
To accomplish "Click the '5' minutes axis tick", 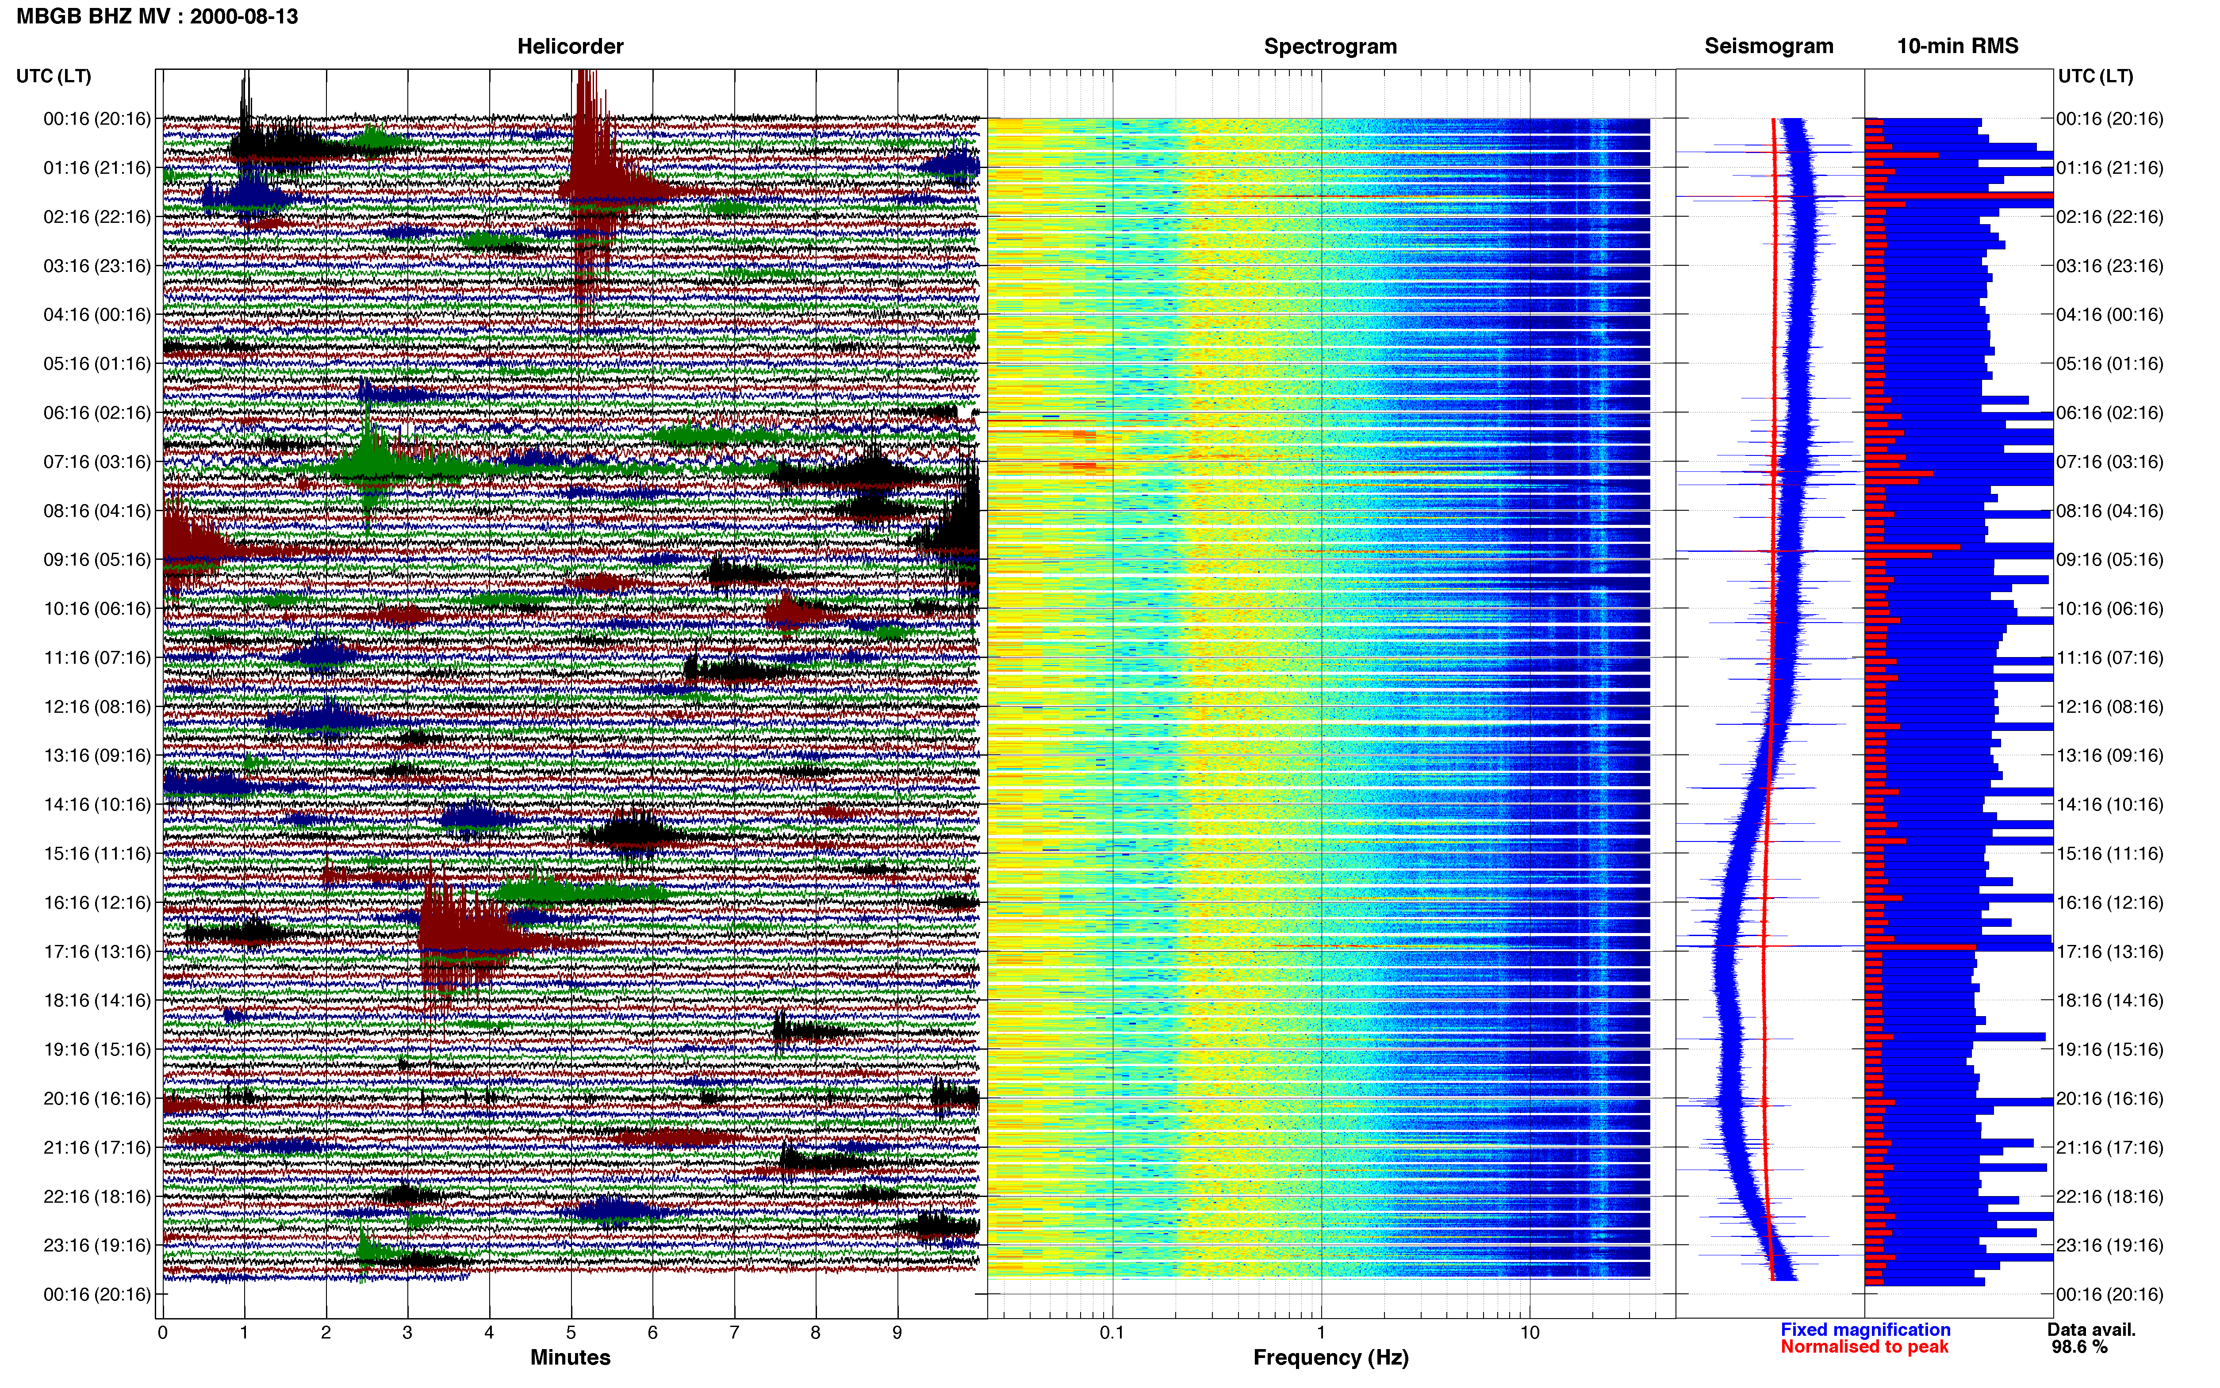I will coord(571,1332).
